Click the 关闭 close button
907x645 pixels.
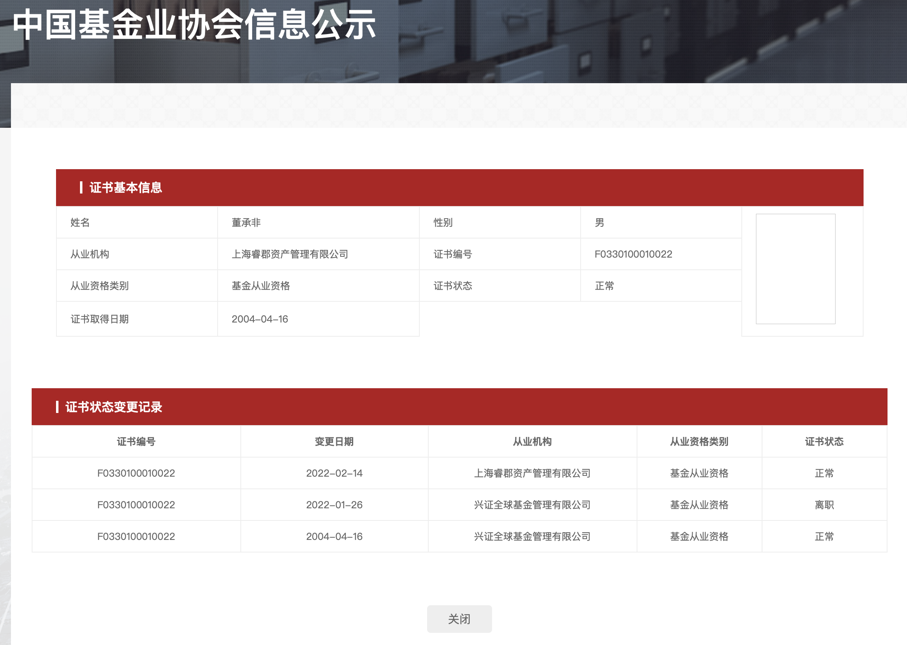tap(459, 619)
